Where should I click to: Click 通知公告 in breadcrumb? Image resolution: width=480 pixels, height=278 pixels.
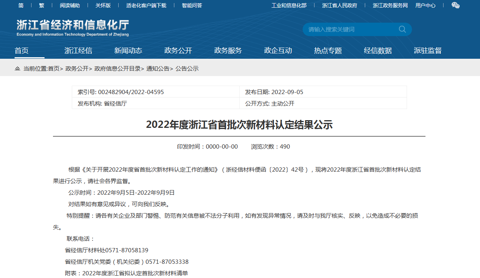point(158,69)
